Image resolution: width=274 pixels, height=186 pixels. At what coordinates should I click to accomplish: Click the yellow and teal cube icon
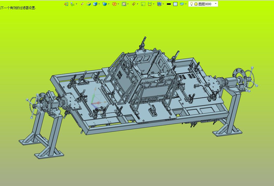[89, 4]
